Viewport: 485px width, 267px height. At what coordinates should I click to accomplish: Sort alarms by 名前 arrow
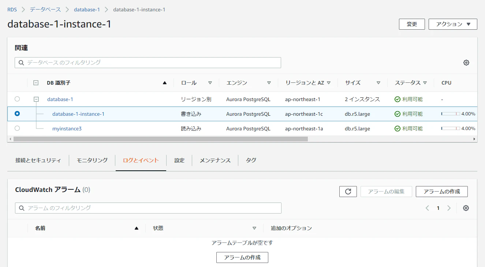[x=137, y=228]
